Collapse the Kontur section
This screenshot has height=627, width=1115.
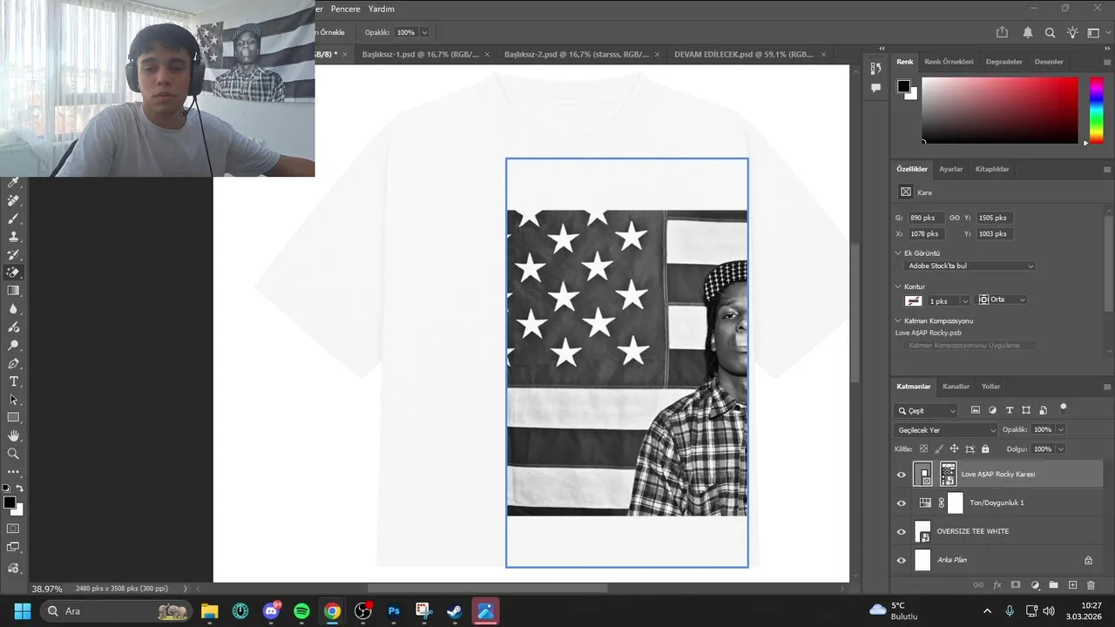pyautogui.click(x=898, y=287)
